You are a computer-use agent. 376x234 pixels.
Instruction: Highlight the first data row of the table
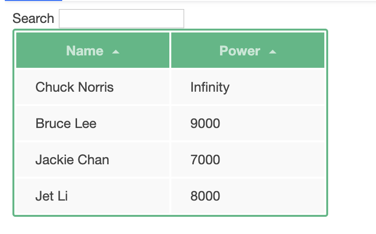(x=170, y=87)
